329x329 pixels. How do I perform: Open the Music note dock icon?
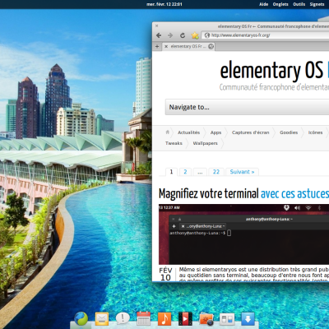pyautogui.click(x=164, y=319)
